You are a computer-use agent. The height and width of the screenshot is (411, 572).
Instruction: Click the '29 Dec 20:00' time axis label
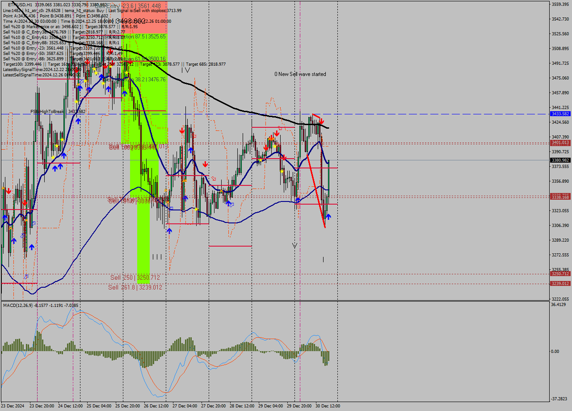coord(299,406)
